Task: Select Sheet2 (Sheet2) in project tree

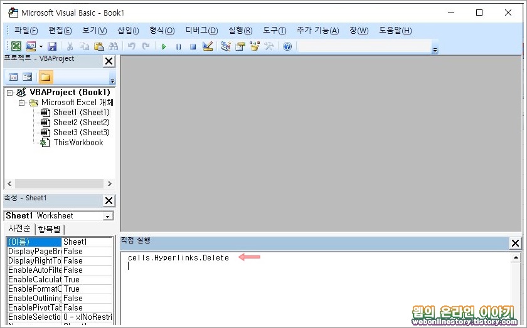Action: (82, 123)
